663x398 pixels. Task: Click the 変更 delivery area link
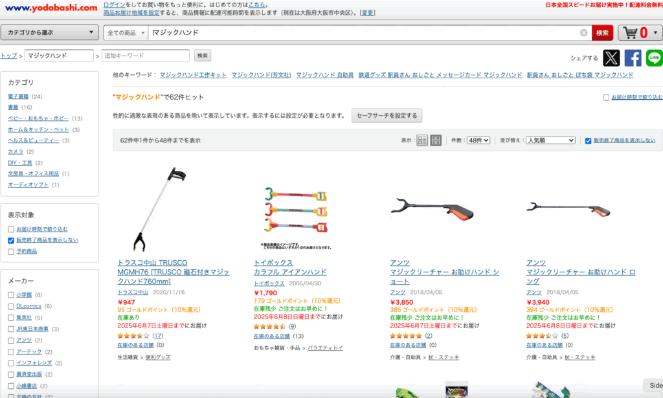[x=368, y=13]
